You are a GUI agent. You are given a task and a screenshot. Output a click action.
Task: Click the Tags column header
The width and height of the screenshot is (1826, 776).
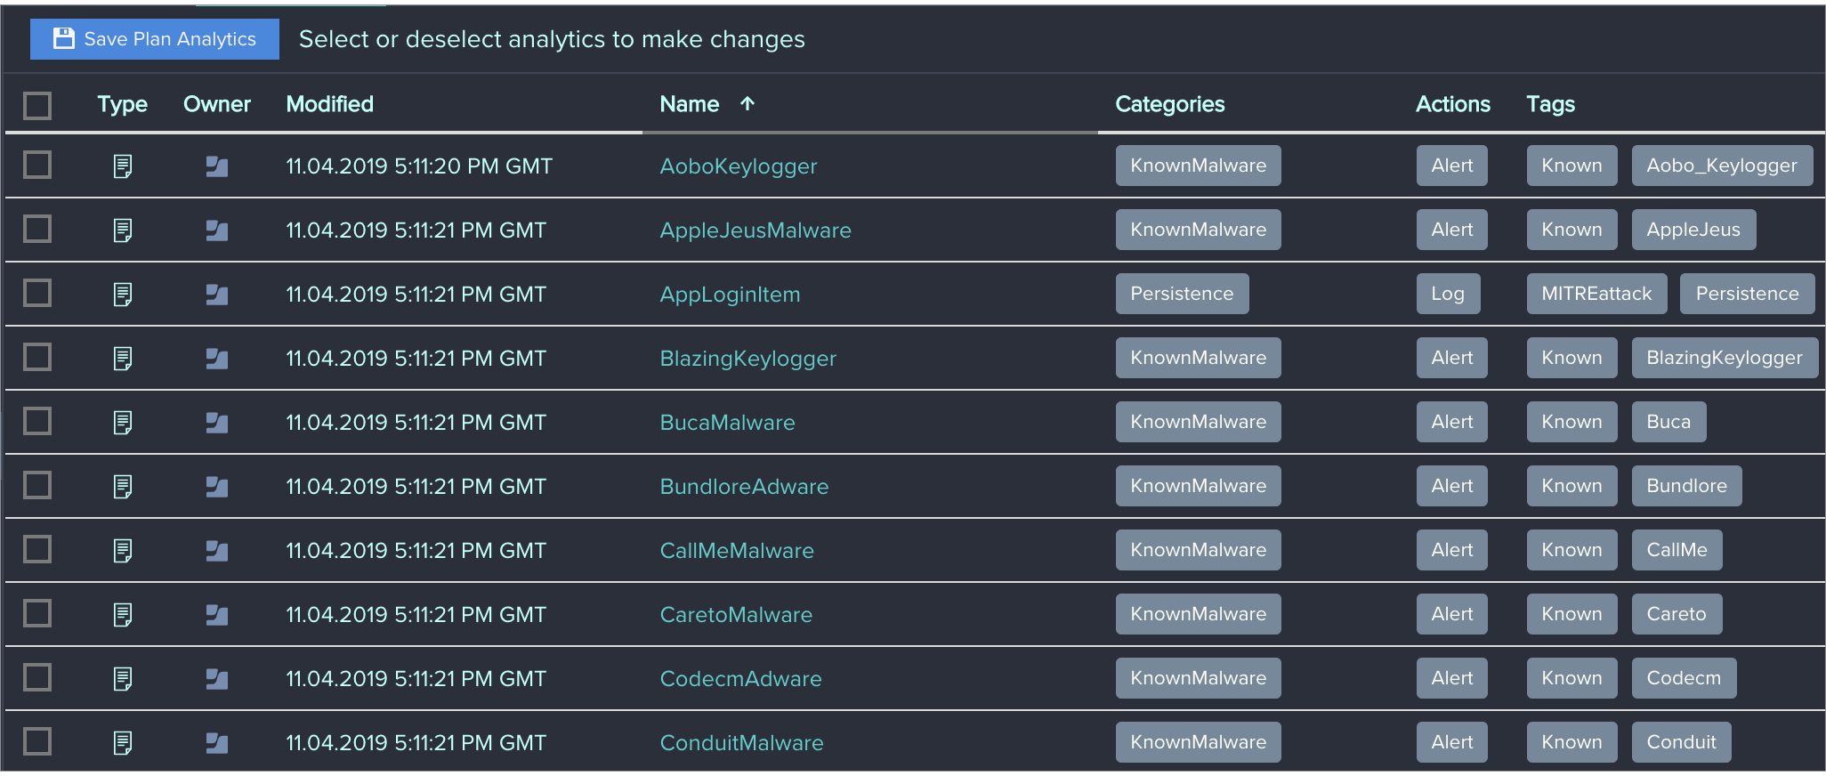tap(1550, 104)
